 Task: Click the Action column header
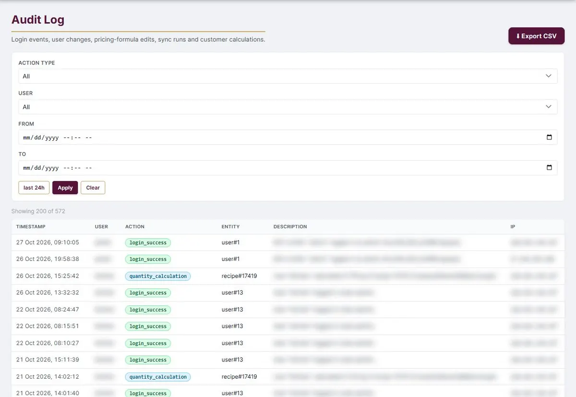(135, 226)
